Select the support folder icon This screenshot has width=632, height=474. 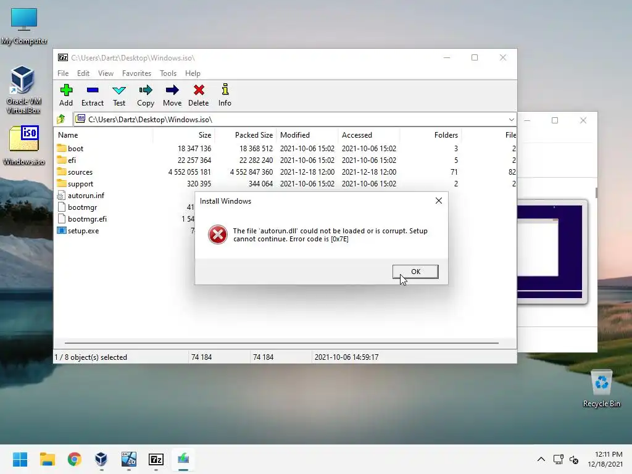61,183
